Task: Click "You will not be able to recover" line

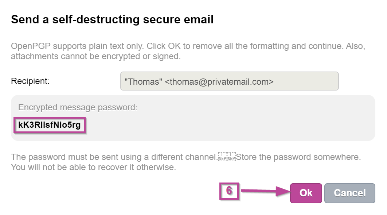Action: [x=93, y=168]
